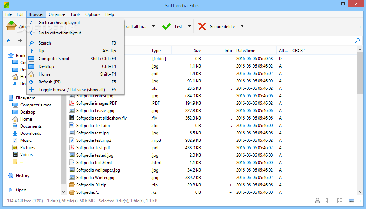Viewport: 366px width, 209px height.
Task: Sort by the Size column header
Action: pyautogui.click(x=187, y=51)
